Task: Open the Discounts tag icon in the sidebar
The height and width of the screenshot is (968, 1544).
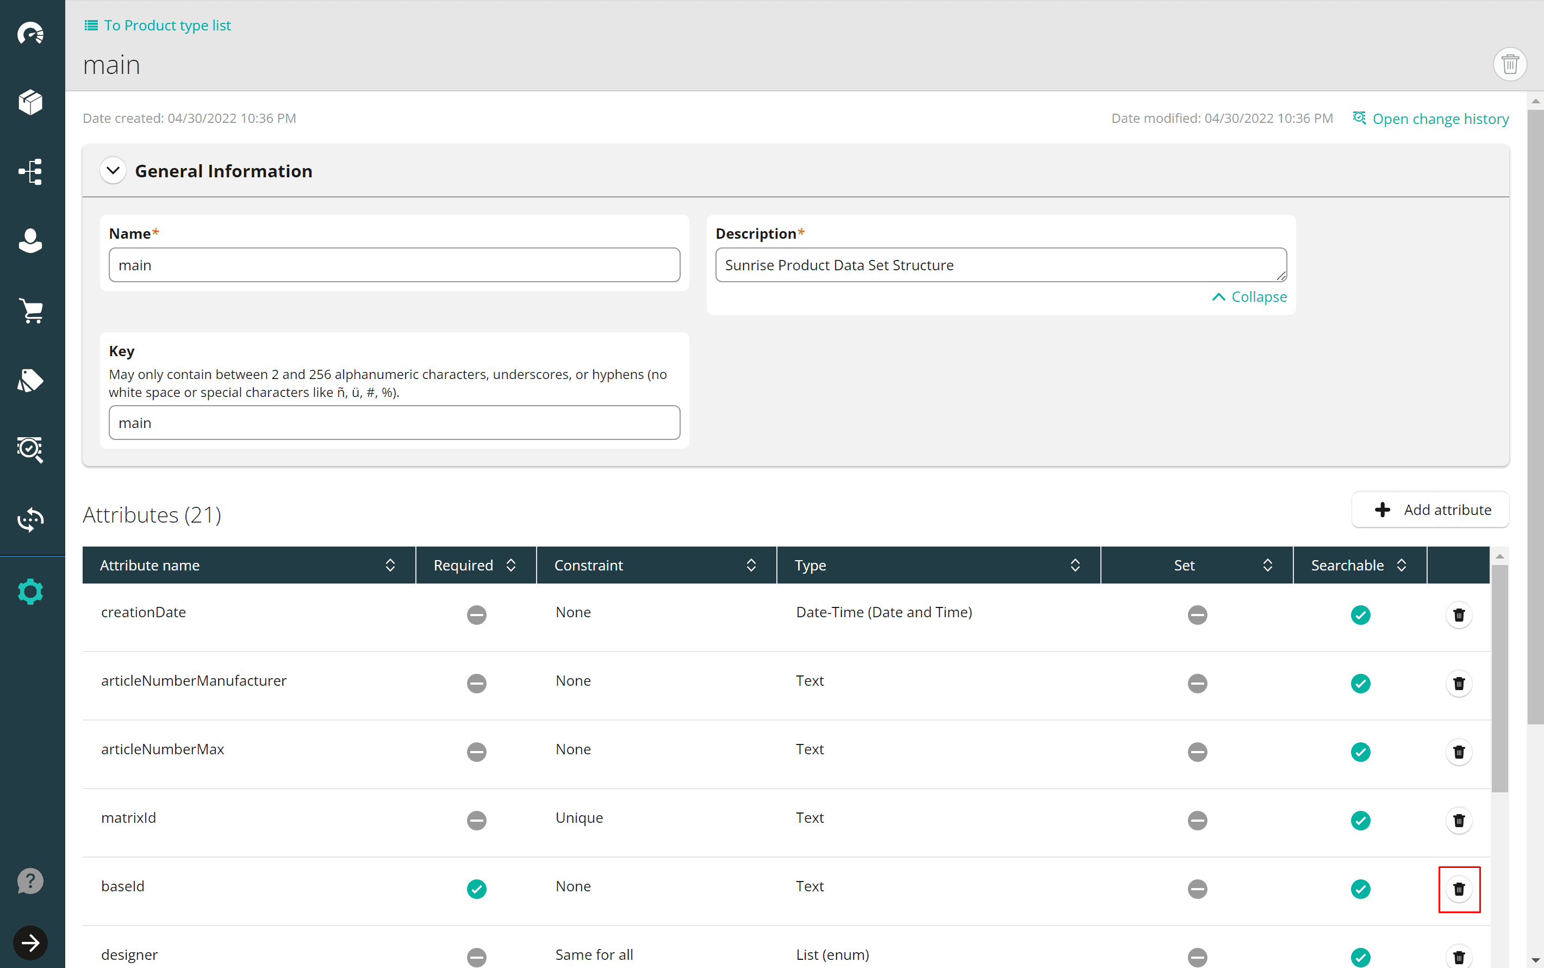Action: pos(30,380)
